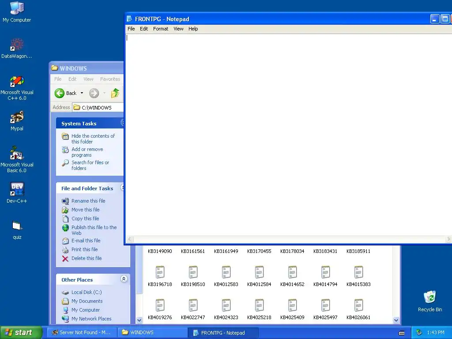Click Move this file
This screenshot has width=452, height=339.
point(85,210)
